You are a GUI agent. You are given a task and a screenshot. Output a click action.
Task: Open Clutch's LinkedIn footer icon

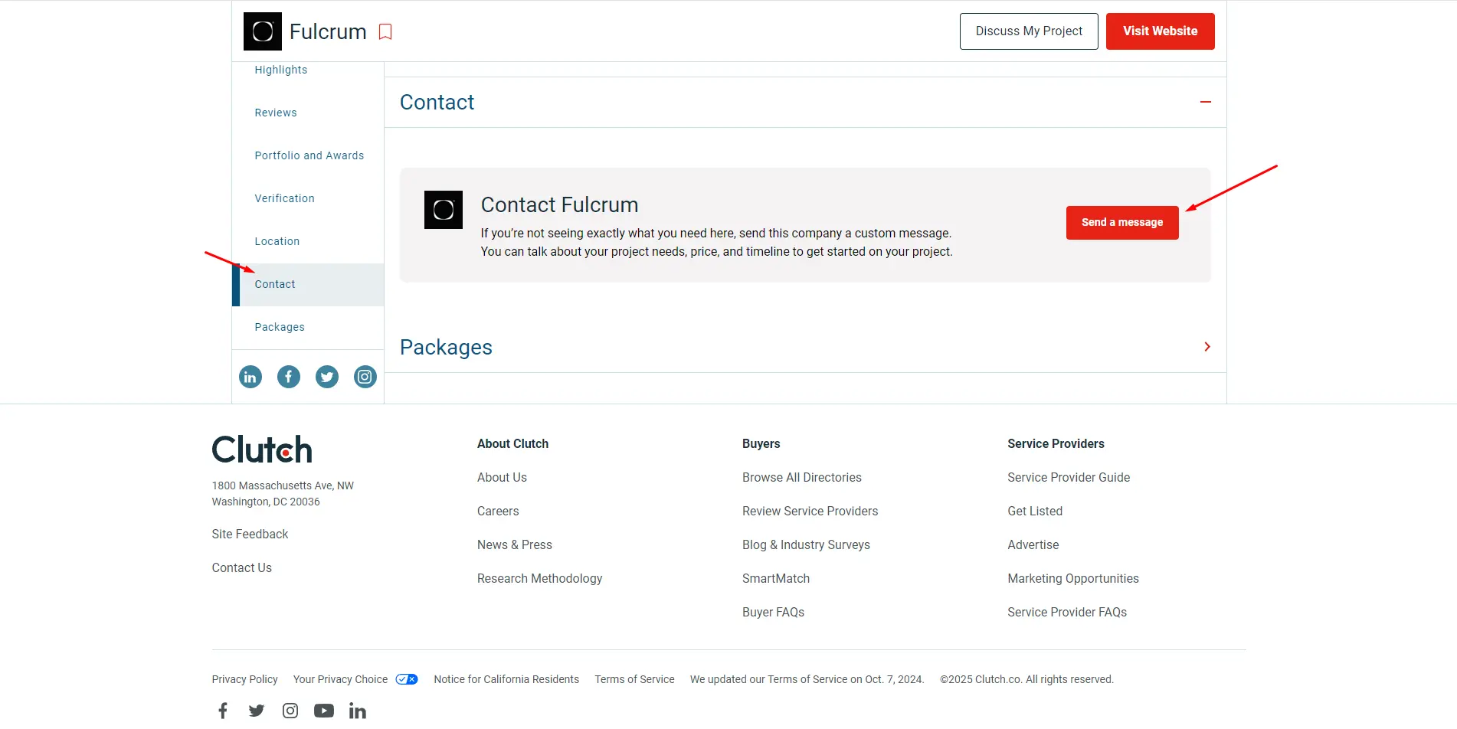coord(358,711)
